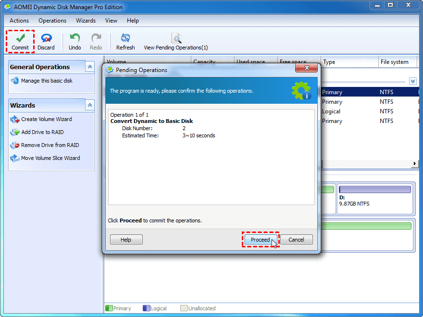Select the D: 9.87GB NTFS partition
This screenshot has width=423, height=317.
click(x=375, y=199)
